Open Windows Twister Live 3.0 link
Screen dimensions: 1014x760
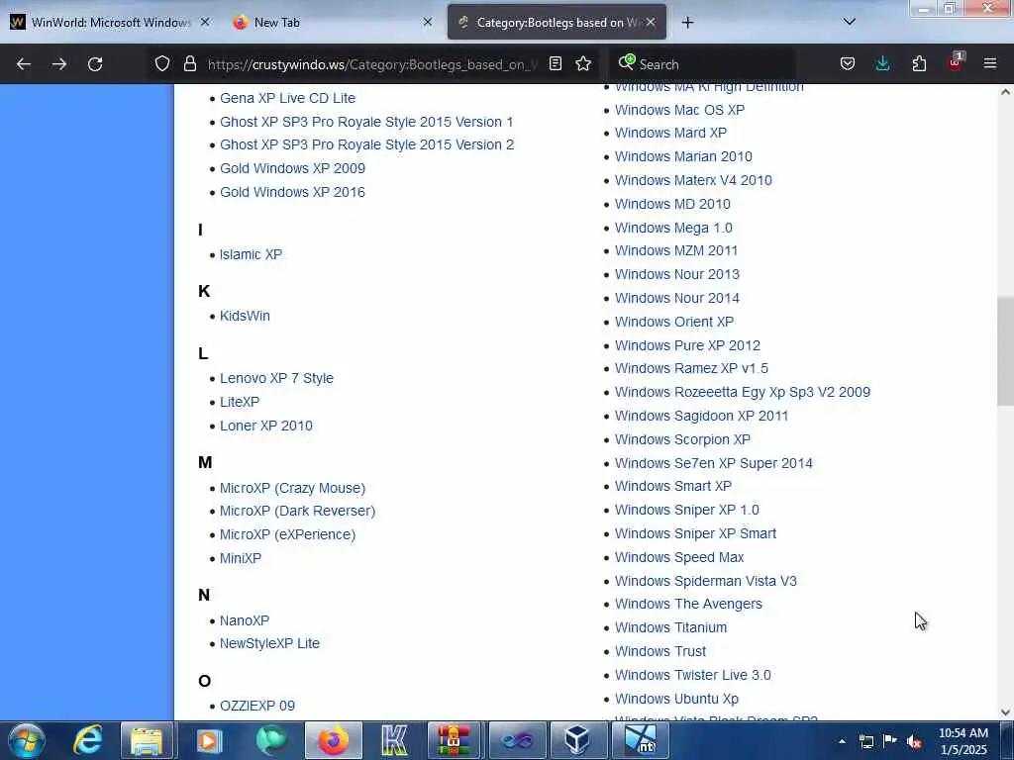692,675
